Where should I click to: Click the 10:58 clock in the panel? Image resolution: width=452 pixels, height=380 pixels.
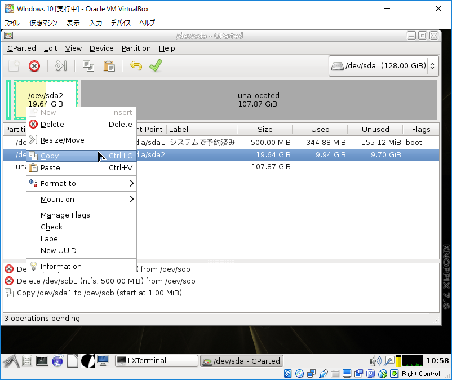pos(437,361)
